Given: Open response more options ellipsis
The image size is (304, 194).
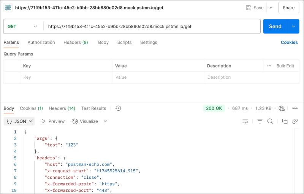Looking at the screenshot, I should pos(294,108).
